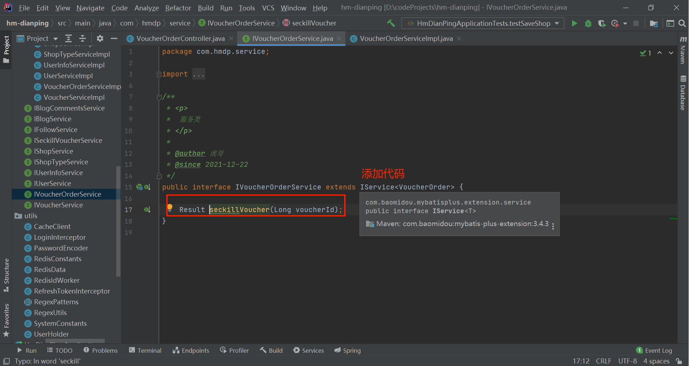Viewport: 689px width, 366px height.
Task: Select VoucherServiceImpl in project tree
Action: click(x=74, y=98)
